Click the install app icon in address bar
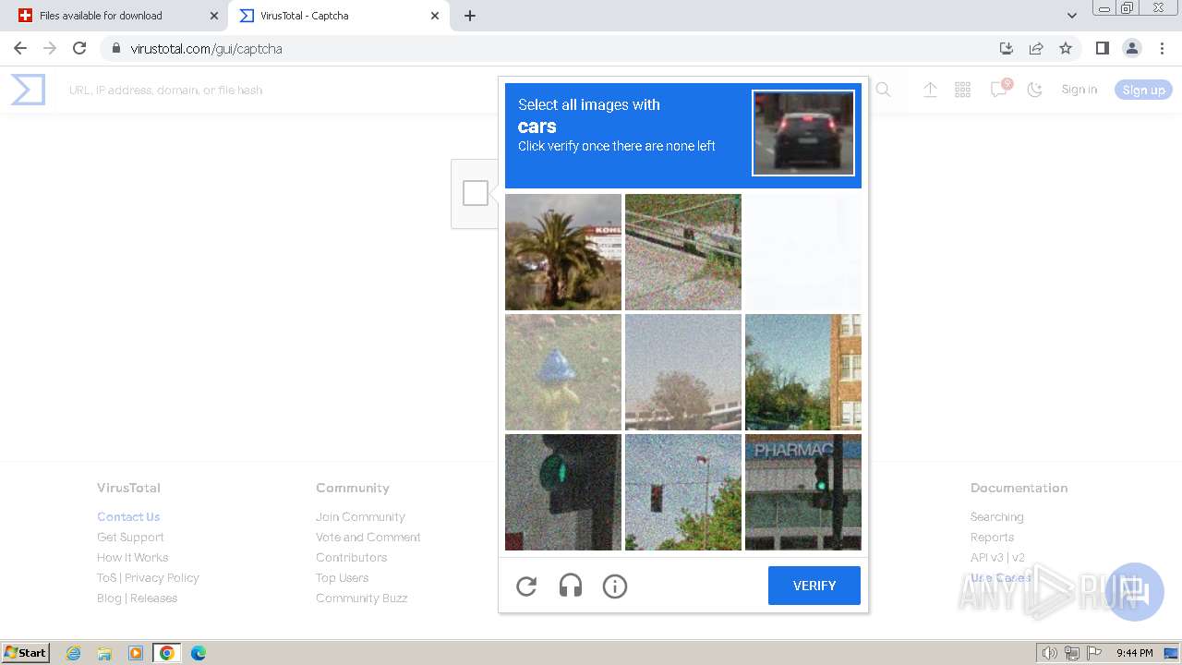The height and width of the screenshot is (665, 1182). click(x=1007, y=48)
